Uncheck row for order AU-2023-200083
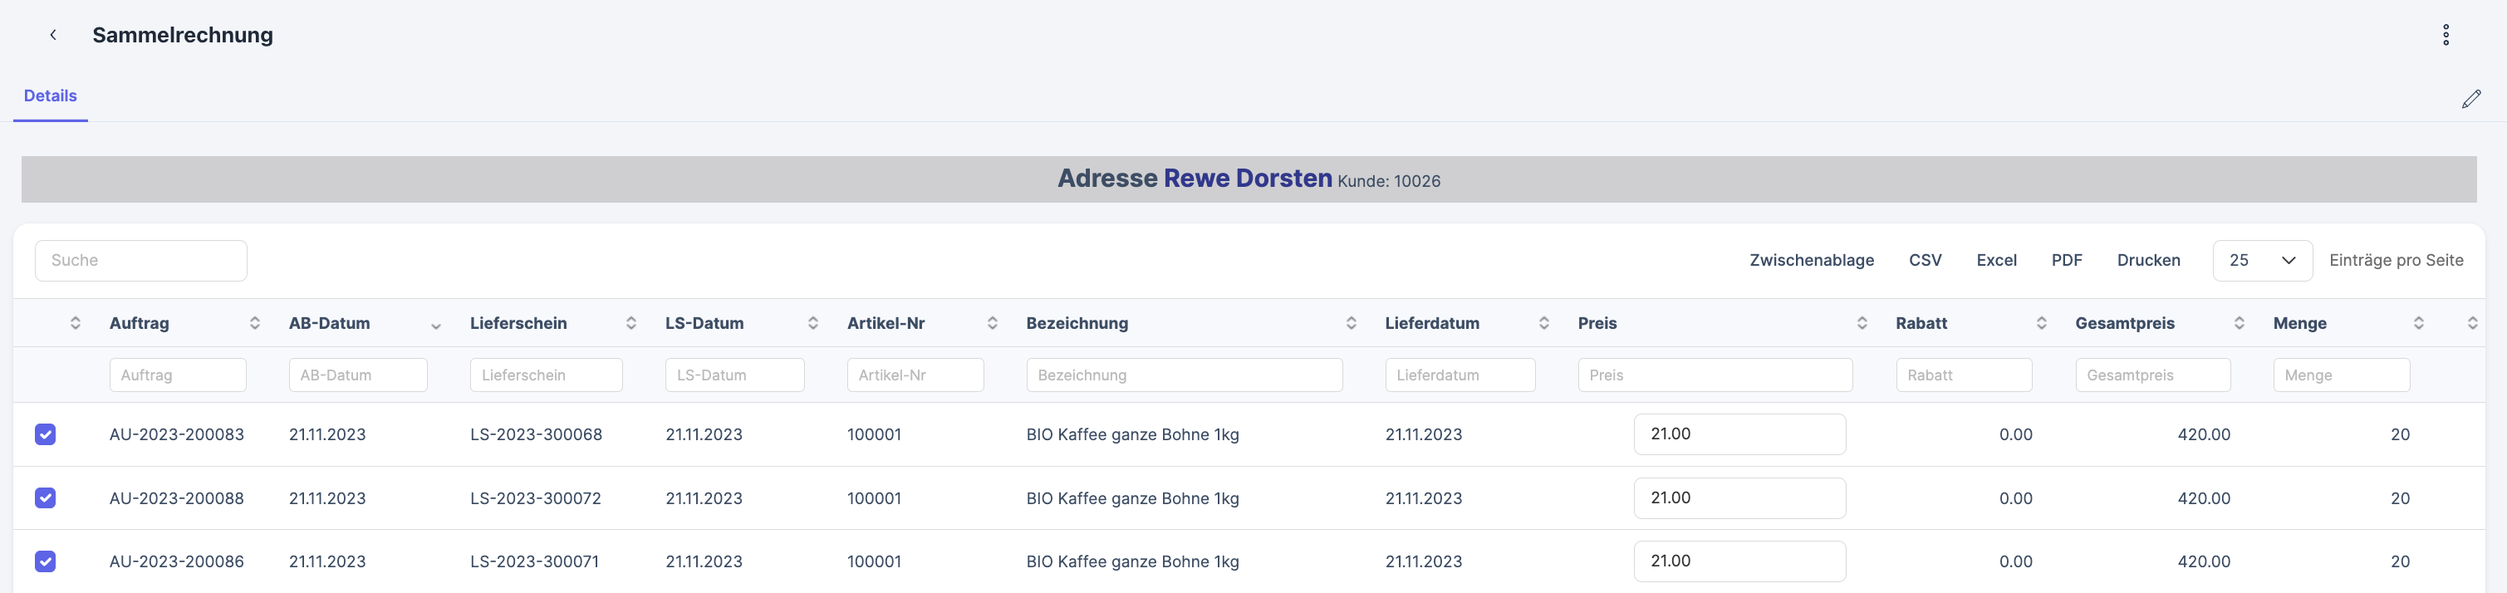 point(45,434)
